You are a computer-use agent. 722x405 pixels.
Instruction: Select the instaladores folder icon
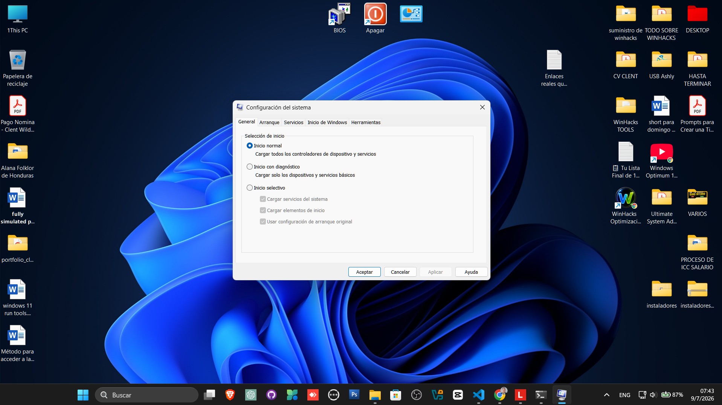[x=661, y=294]
